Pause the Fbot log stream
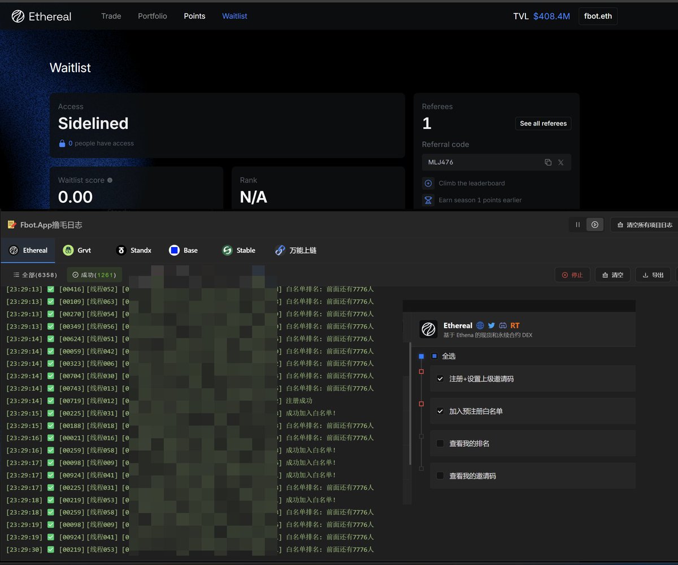Image resolution: width=678 pixels, height=565 pixels. coord(577,224)
